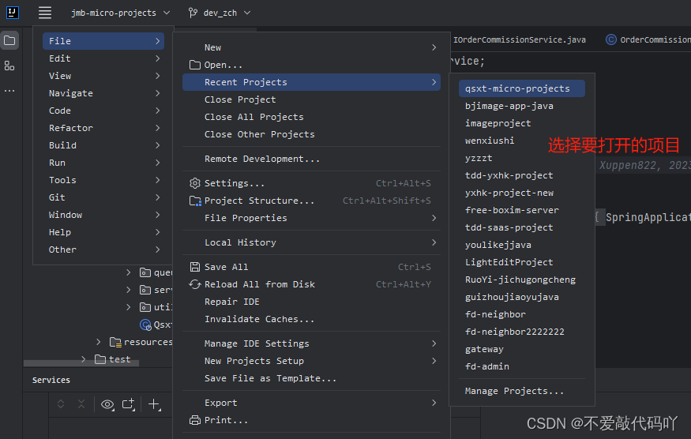Click the IntelliJ IDEA logo icon
The width and height of the screenshot is (691, 439).
point(13,13)
